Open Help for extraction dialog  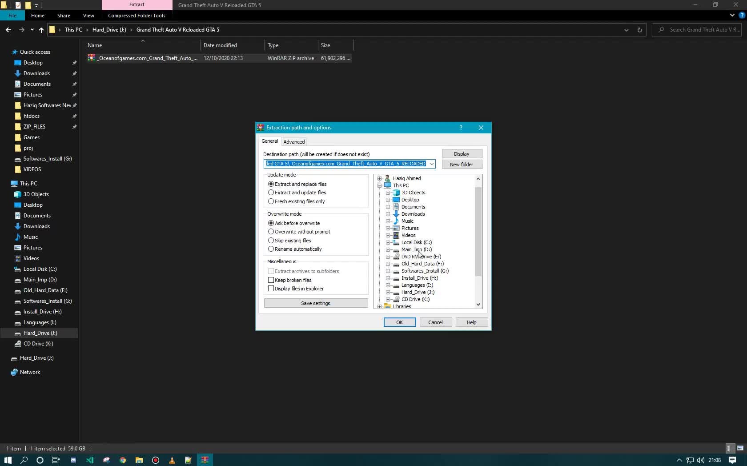point(471,322)
